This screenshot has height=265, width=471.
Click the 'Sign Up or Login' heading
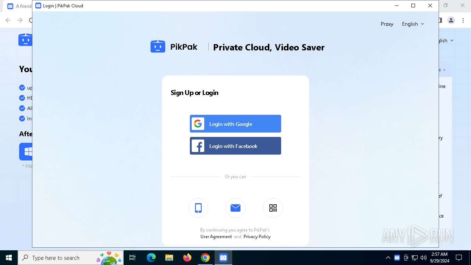click(x=195, y=93)
